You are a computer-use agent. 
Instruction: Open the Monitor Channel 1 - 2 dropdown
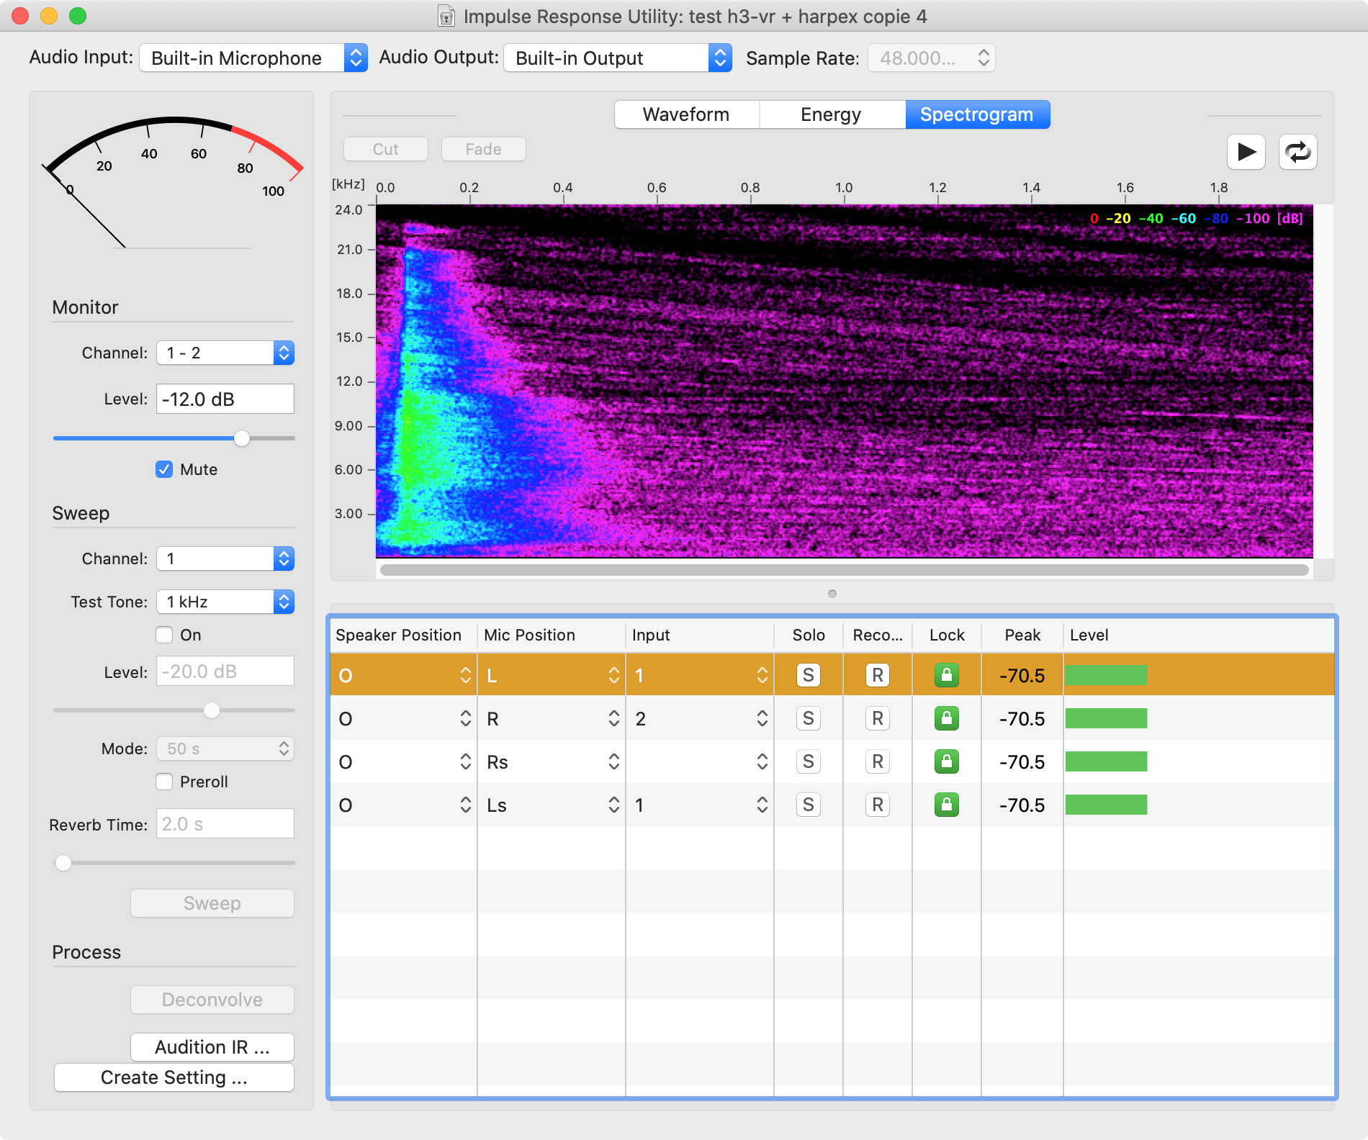[x=225, y=353]
